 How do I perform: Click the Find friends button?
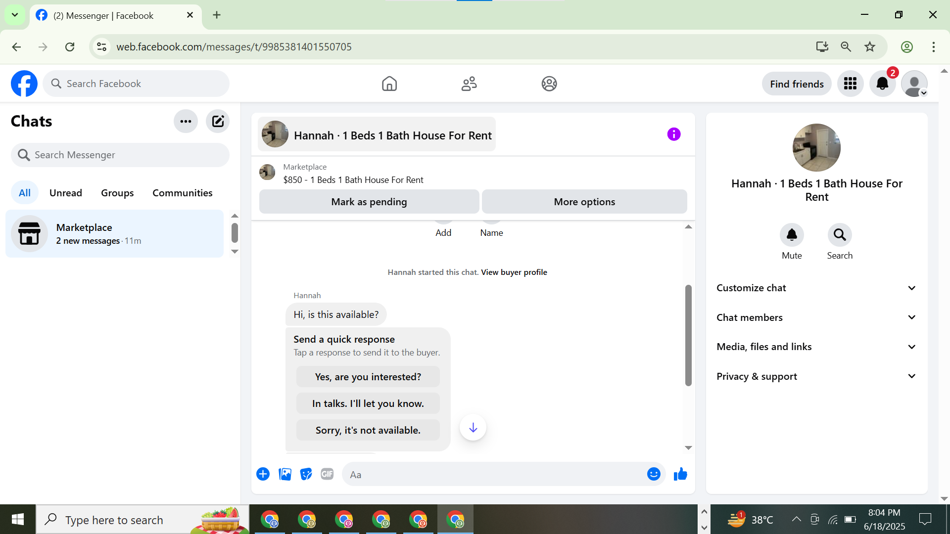797,84
